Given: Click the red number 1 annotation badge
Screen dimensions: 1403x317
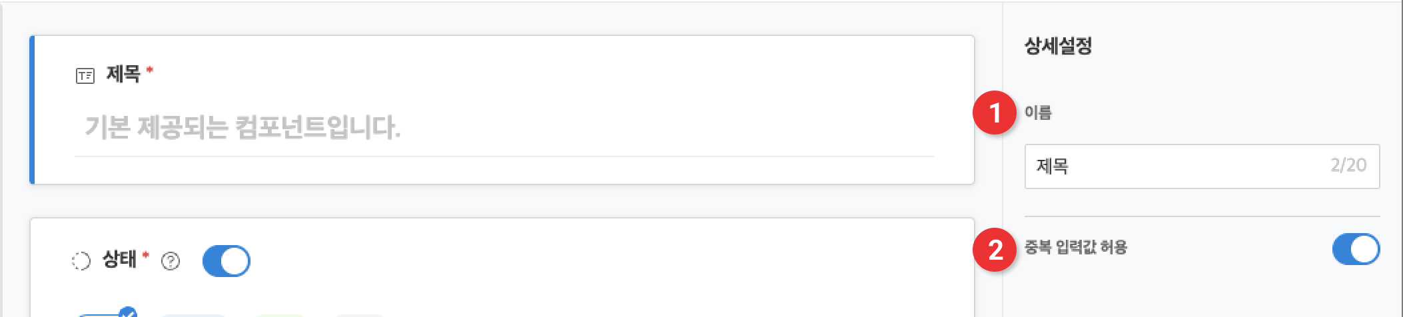Looking at the screenshot, I should click(x=995, y=112).
